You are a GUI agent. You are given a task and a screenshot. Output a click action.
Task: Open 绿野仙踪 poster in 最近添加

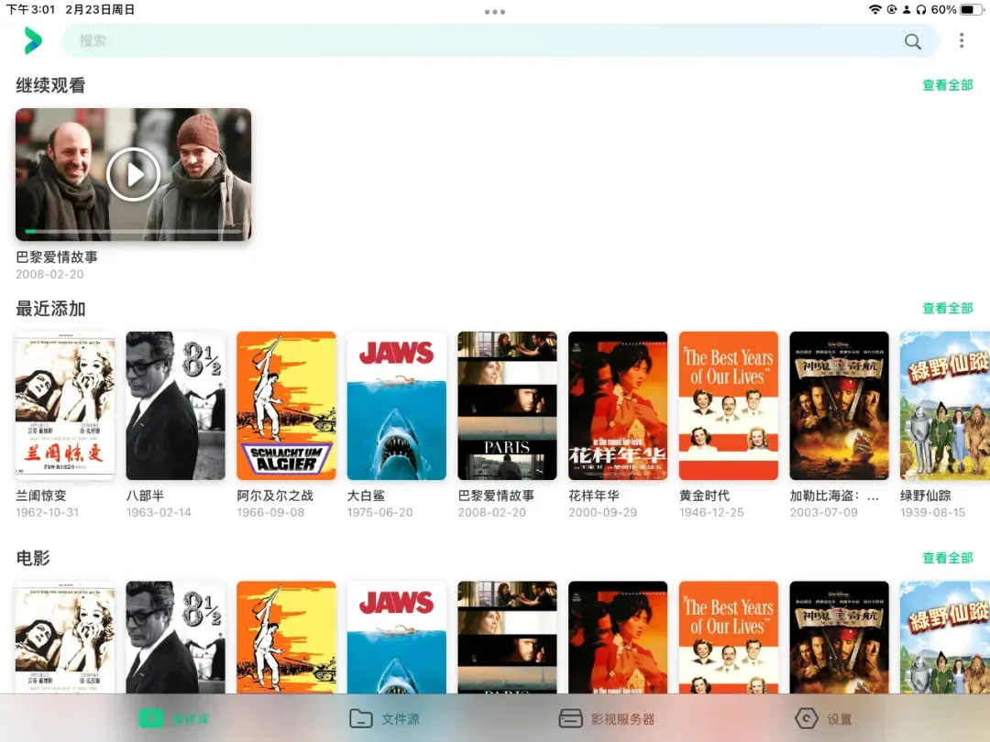point(945,406)
